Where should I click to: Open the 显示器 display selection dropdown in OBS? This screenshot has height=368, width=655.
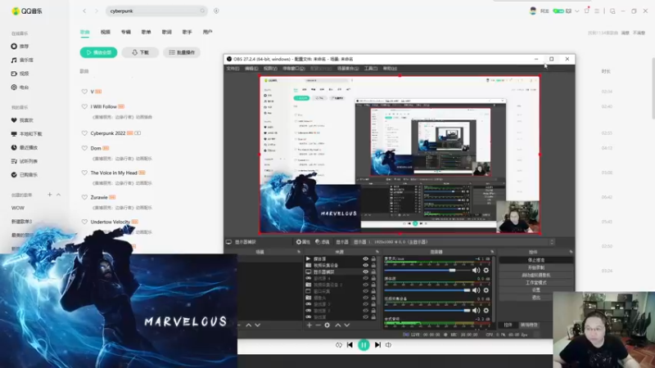(x=453, y=242)
